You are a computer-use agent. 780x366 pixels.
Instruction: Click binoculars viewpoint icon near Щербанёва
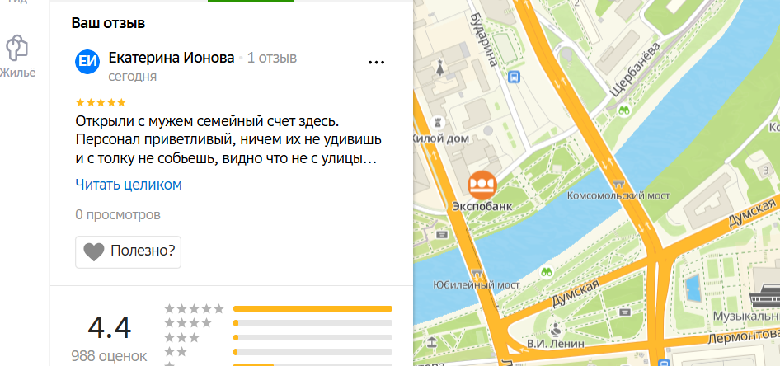click(x=624, y=110)
